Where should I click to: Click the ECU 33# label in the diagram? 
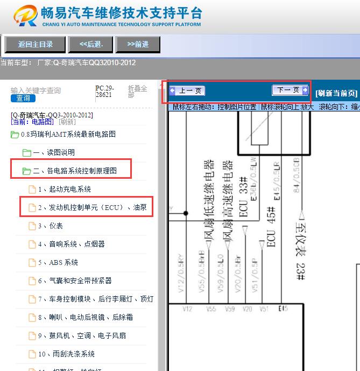pos(244,197)
